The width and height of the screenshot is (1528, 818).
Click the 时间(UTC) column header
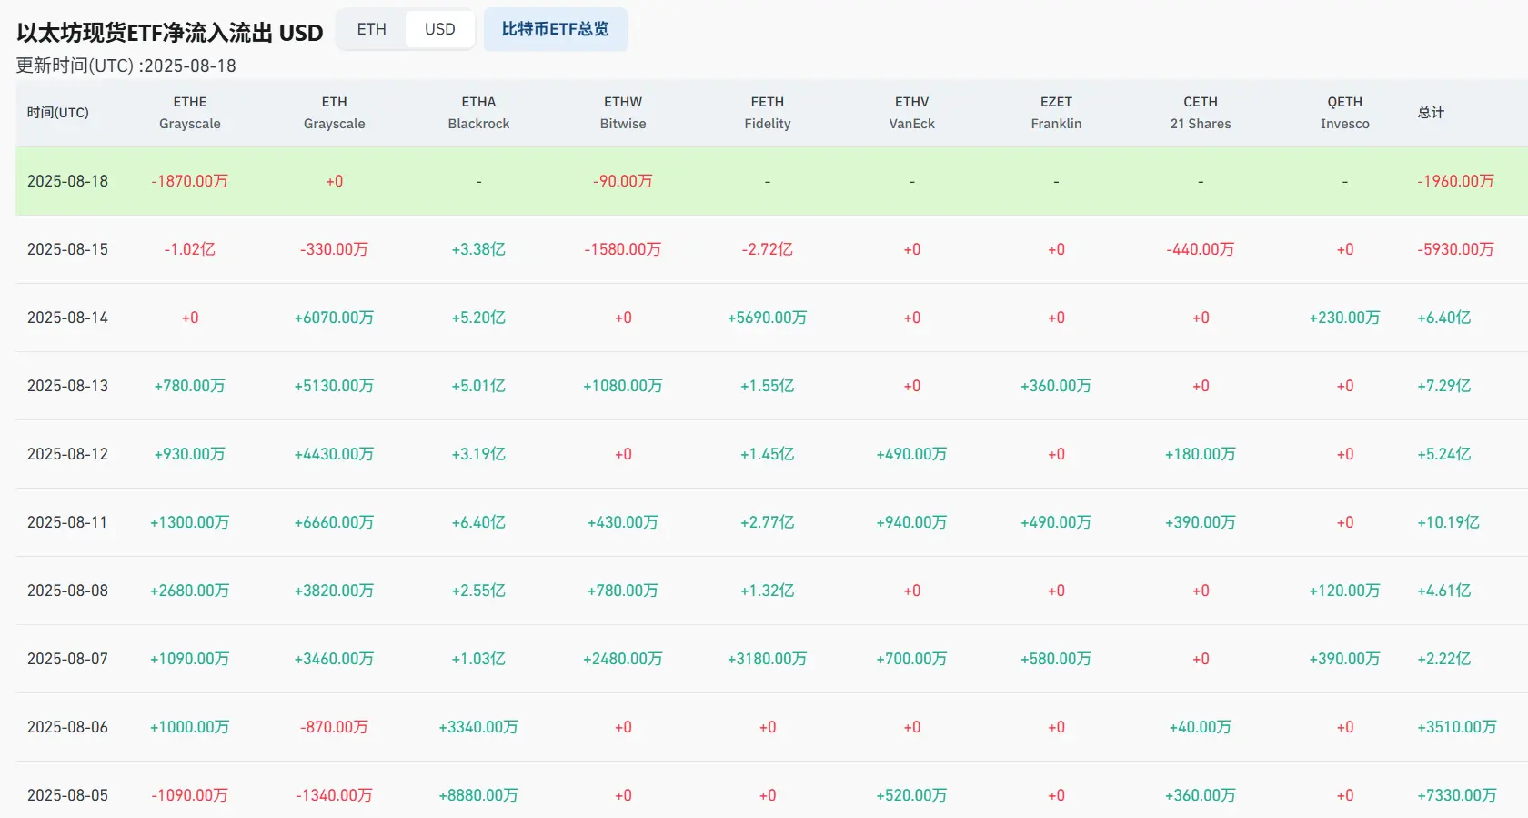tap(58, 113)
